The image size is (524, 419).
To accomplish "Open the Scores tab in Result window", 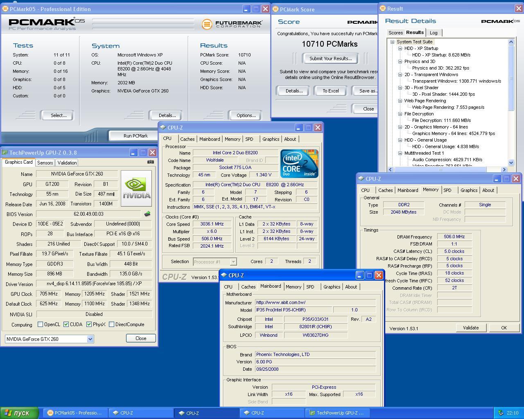I will 395,33.
